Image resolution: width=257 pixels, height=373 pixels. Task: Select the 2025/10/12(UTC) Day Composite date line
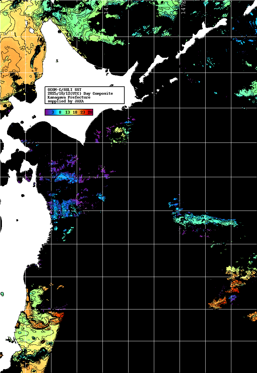coord(80,93)
